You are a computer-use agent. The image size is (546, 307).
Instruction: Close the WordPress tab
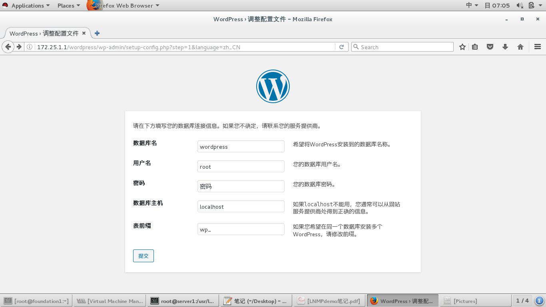pos(84,33)
